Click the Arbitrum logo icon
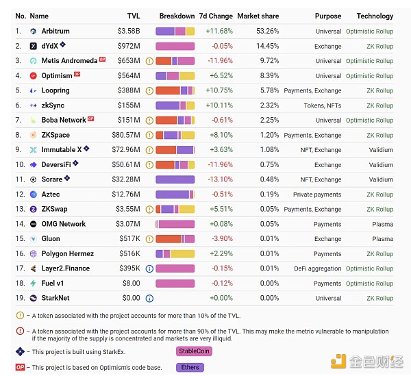 (34, 32)
